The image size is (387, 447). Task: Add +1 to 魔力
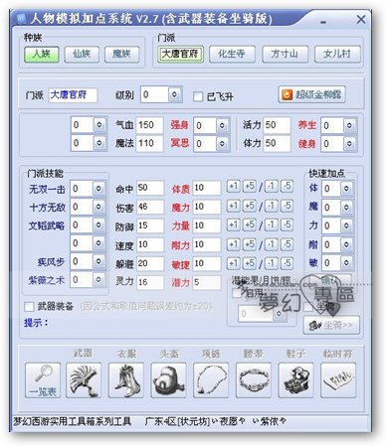click(x=234, y=206)
